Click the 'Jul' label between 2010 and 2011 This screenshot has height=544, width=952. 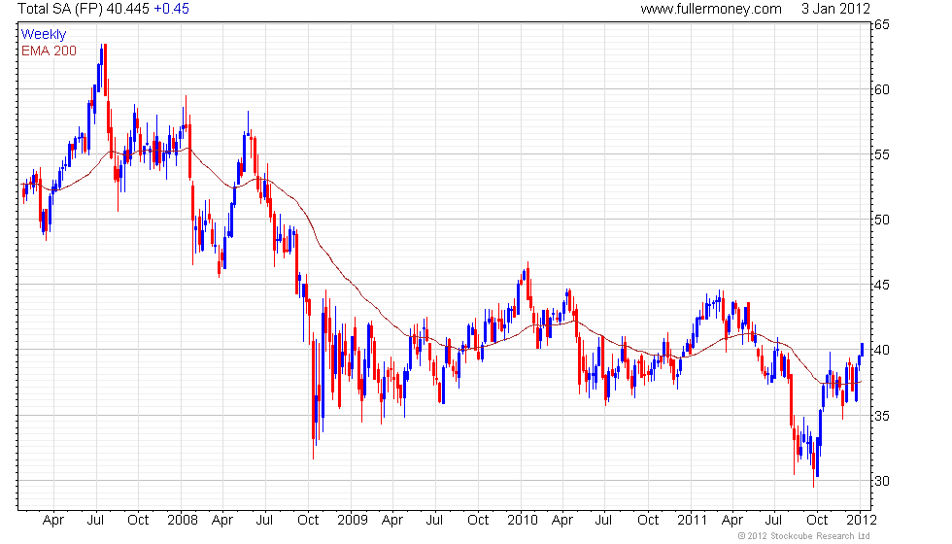click(603, 521)
